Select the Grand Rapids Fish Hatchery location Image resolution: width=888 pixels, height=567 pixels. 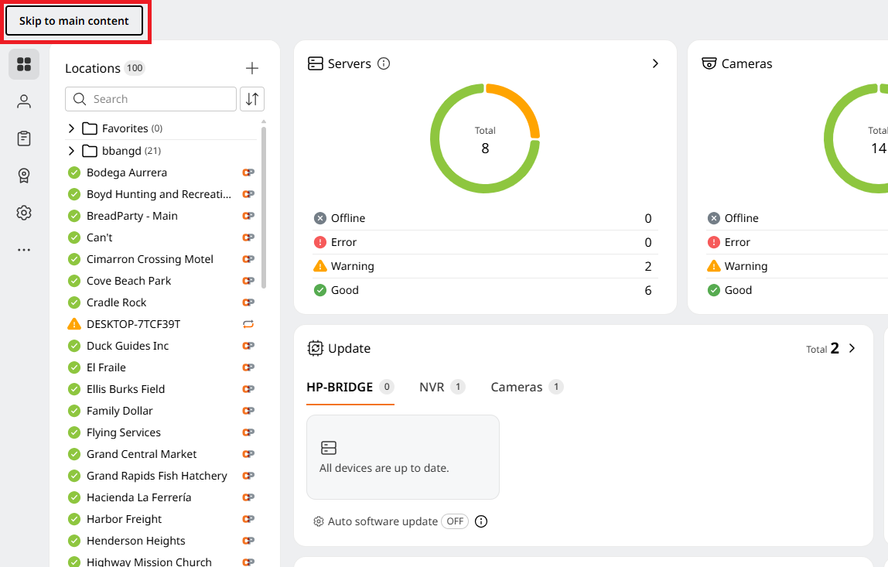point(157,476)
